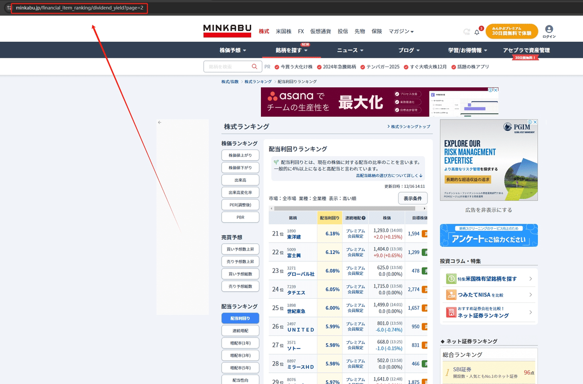Click 株価値上がり ranking button

tap(240, 155)
